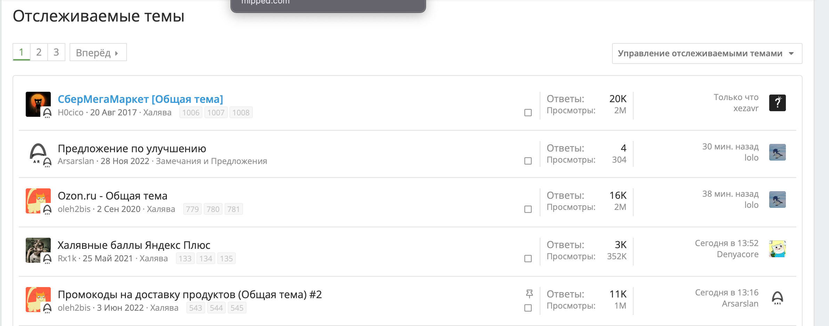Open Rx1k's avatar next to Халявные баллы
829x326 pixels.
[x=38, y=250]
